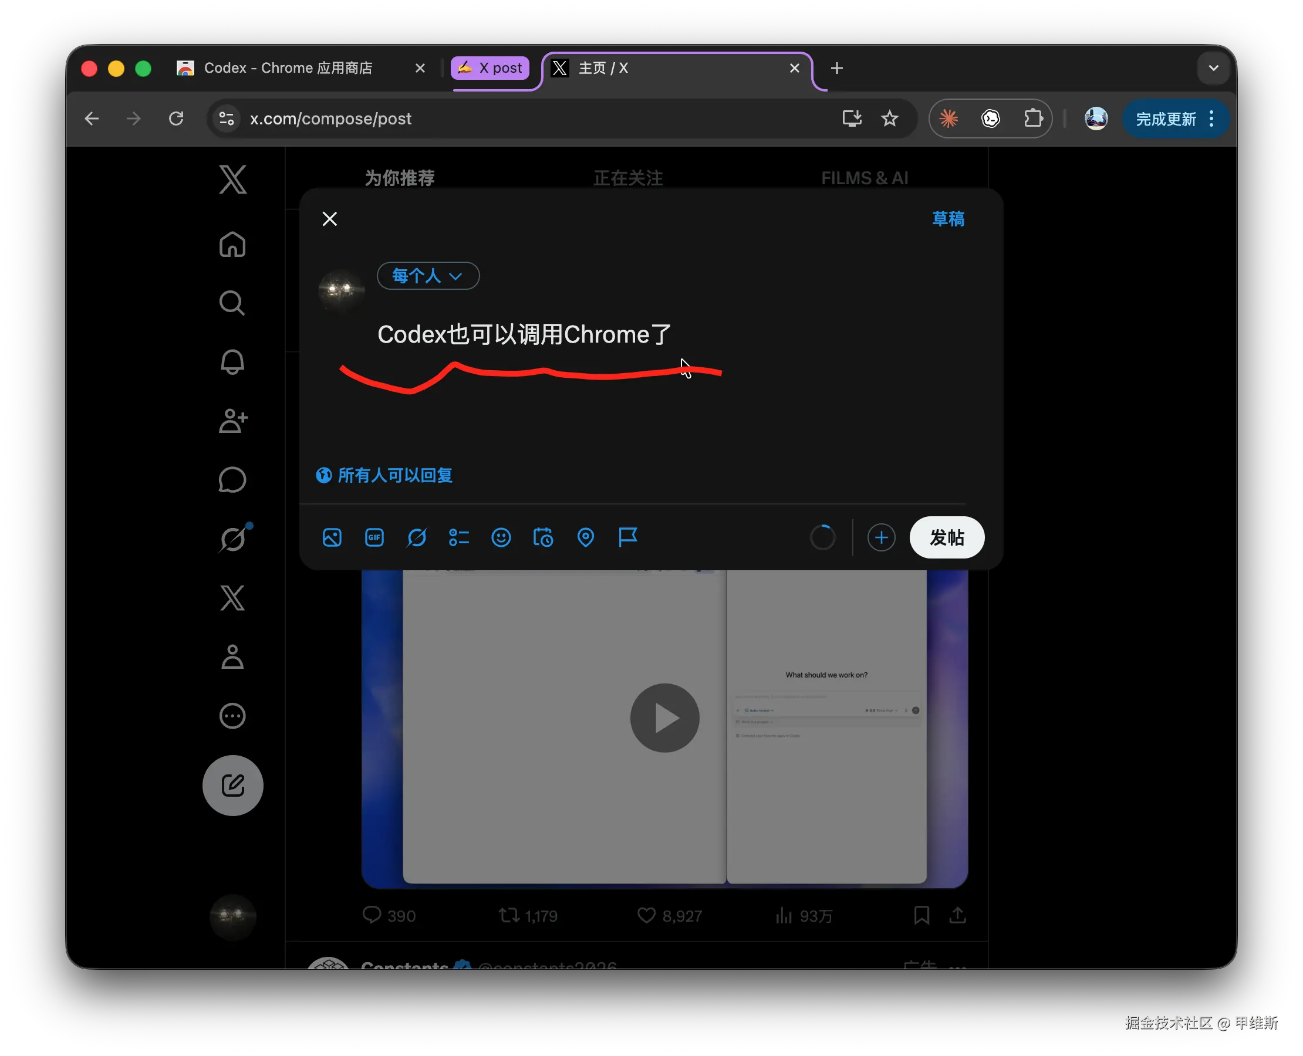Go forward in browser history

133,119
